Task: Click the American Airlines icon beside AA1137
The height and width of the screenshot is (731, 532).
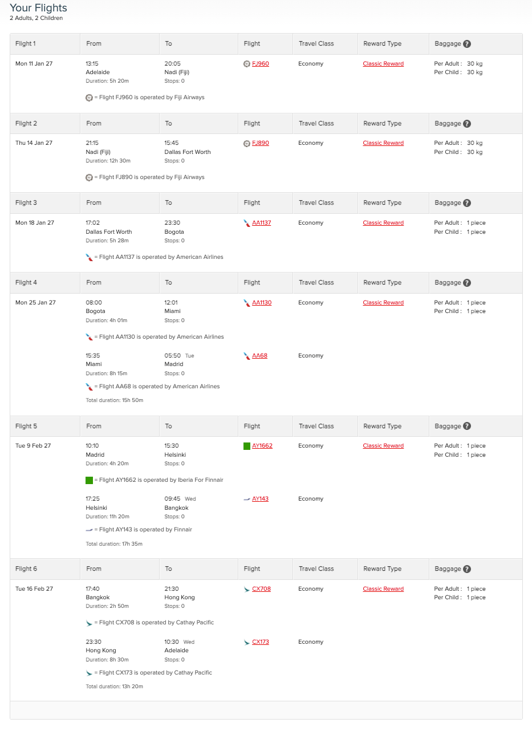Action: (x=246, y=222)
